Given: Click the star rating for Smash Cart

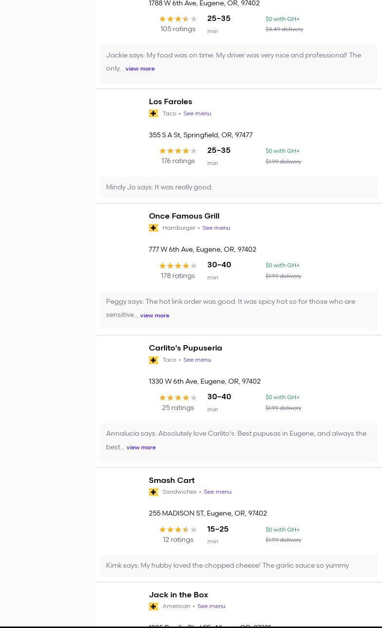Looking at the screenshot, I should 178,530.
